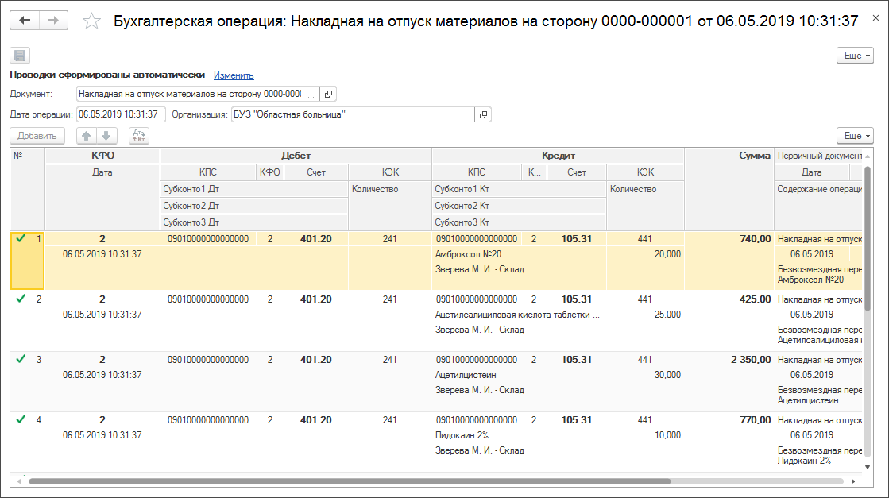Click the Добавить button

click(37, 136)
